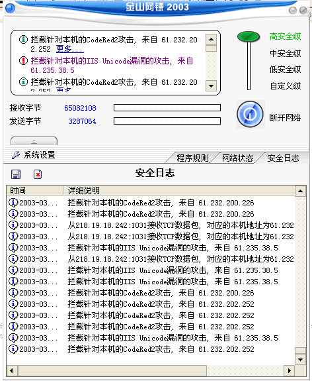Click received bytes value 65082108
The height and width of the screenshot is (381, 312).
point(80,108)
